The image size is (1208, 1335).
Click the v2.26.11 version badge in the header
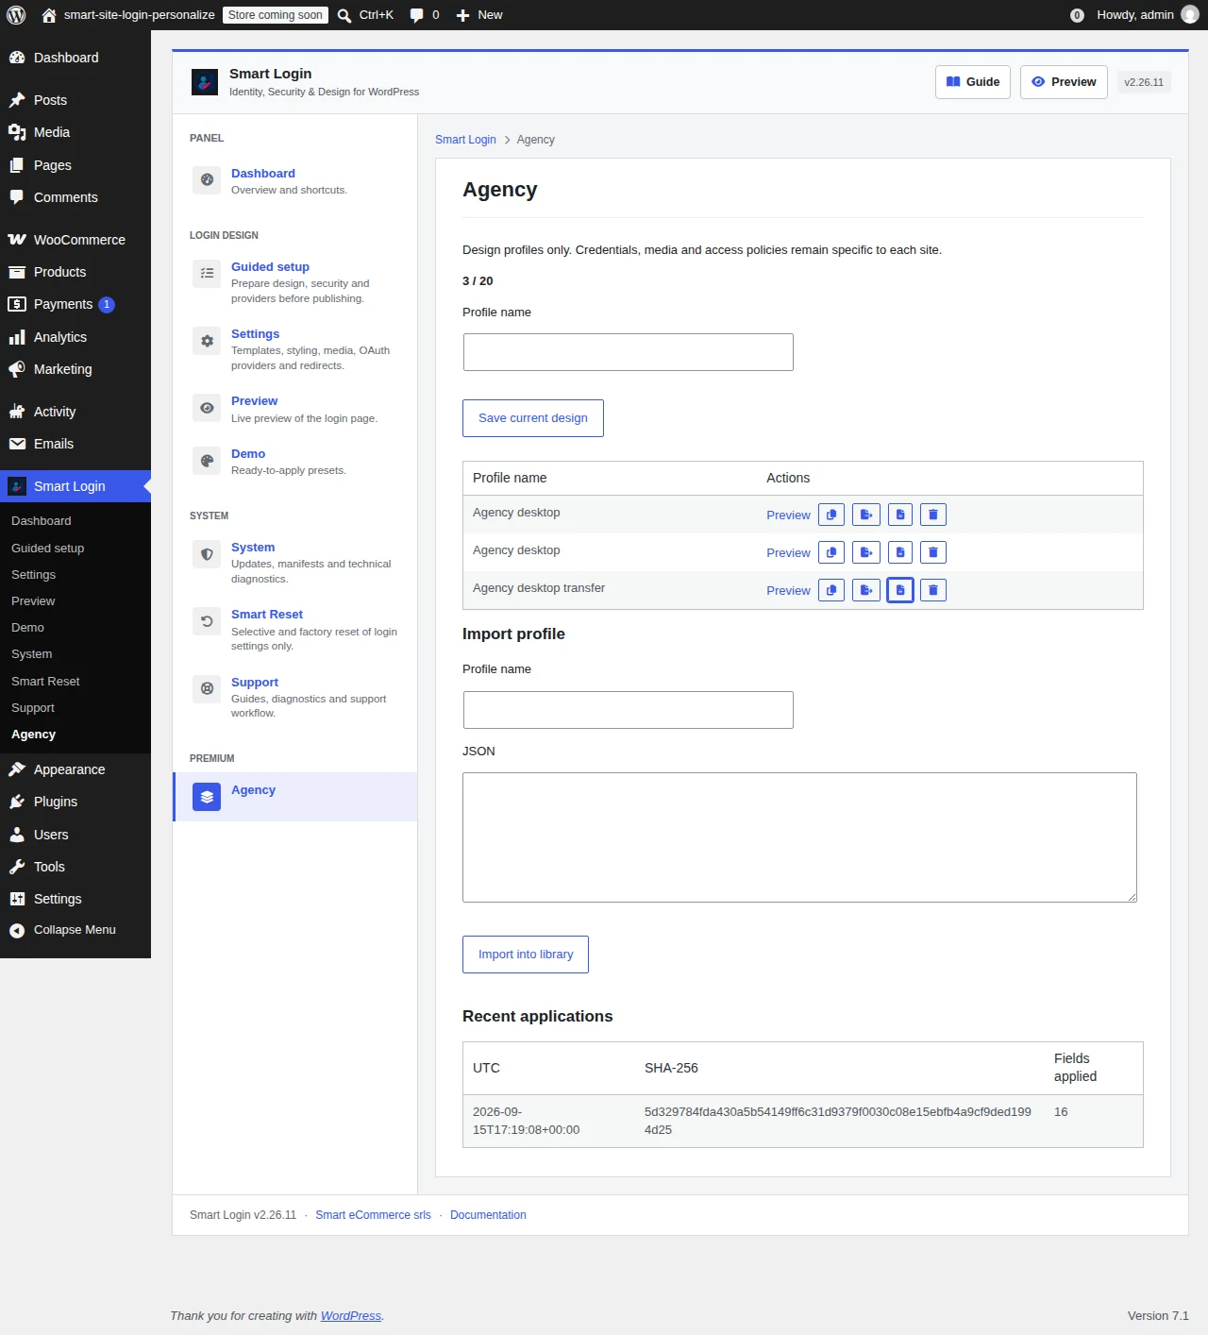pyautogui.click(x=1144, y=82)
